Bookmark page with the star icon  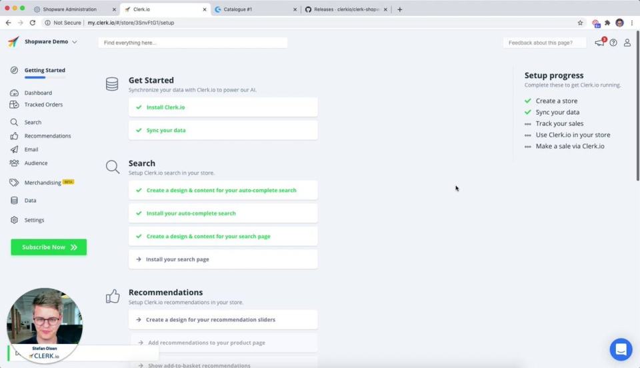(x=580, y=23)
